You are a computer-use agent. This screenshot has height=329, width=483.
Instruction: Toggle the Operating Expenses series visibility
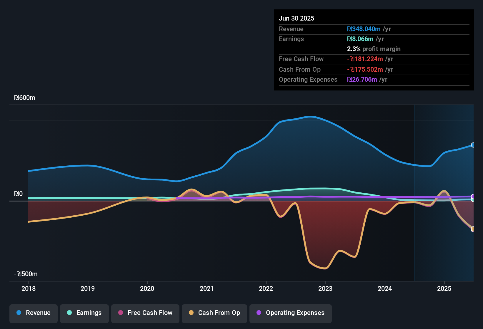tap(290, 313)
